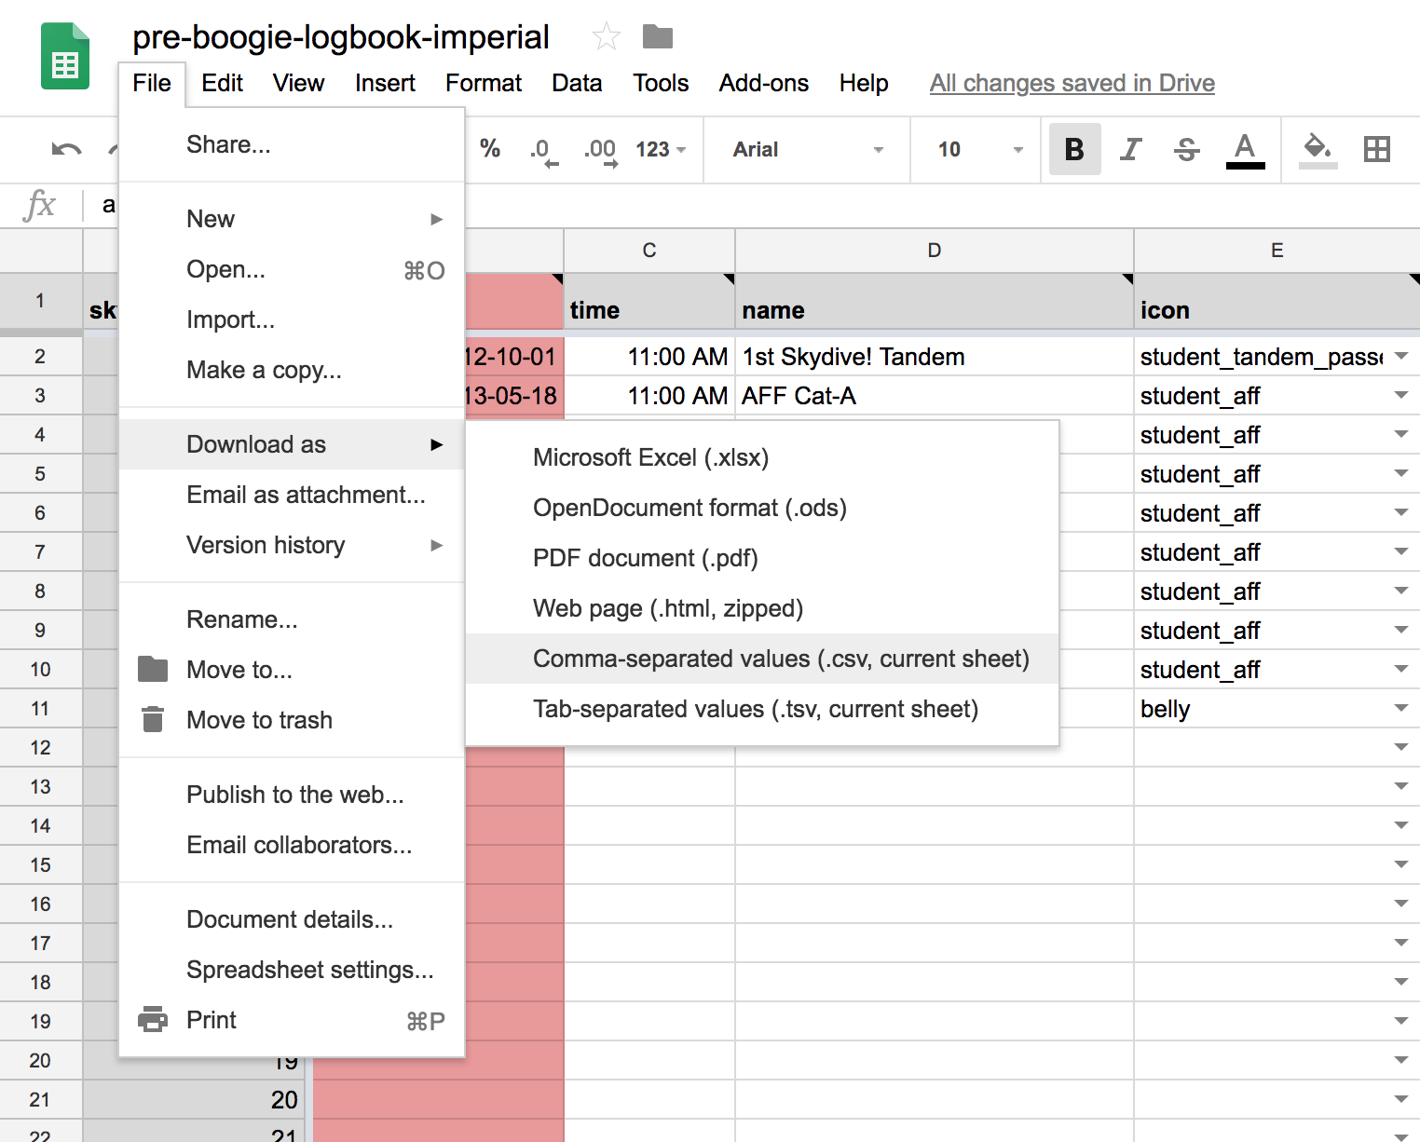
Task: Toggle strikethrough formatting
Action: click(x=1187, y=149)
